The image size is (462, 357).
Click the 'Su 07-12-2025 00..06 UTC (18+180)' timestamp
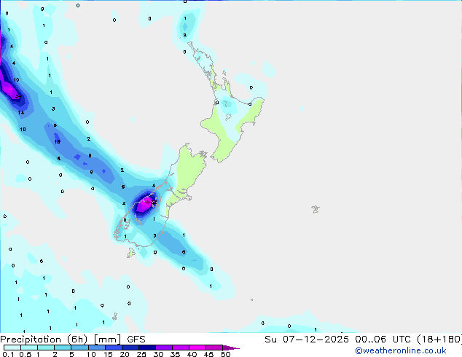coord(363,340)
